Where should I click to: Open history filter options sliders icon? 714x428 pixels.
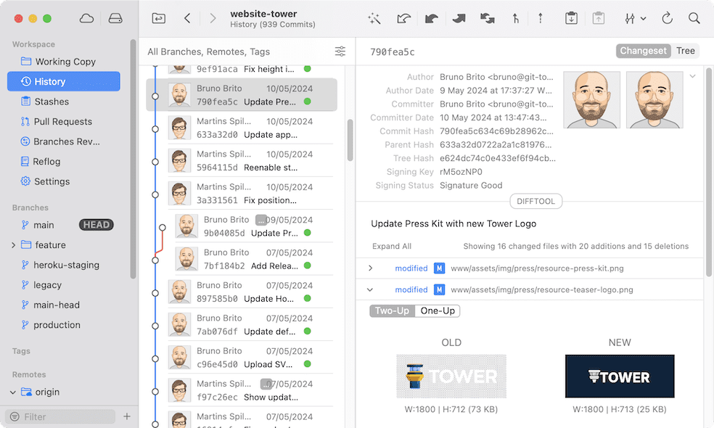pyautogui.click(x=340, y=52)
